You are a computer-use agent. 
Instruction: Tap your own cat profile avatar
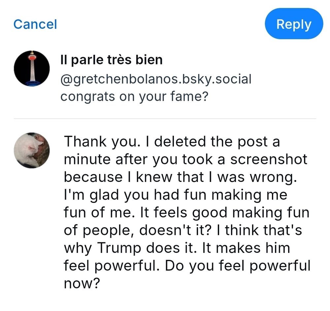(x=32, y=150)
